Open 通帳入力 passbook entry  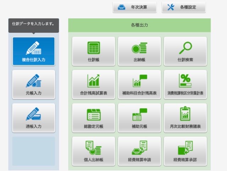click(x=34, y=118)
